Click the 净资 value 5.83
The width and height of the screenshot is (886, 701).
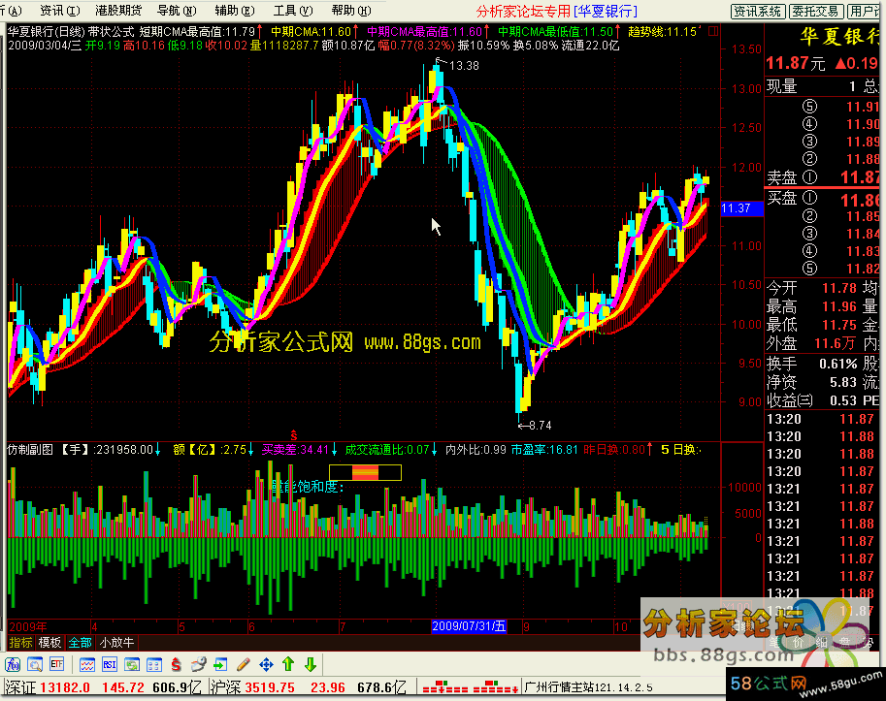843,382
